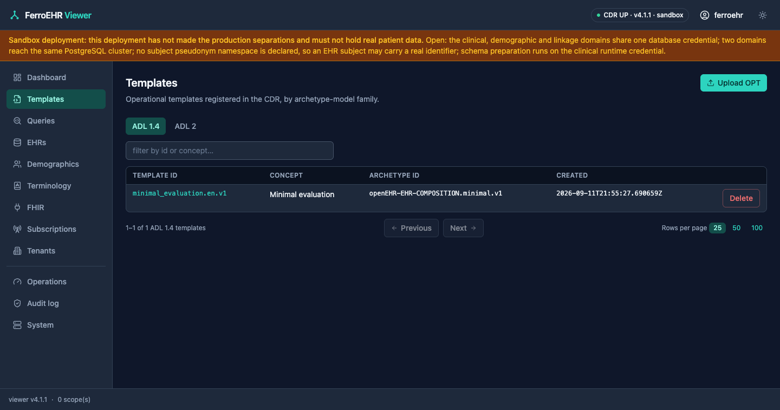Click the System server icon
Image resolution: width=780 pixels, height=410 pixels.
point(17,325)
